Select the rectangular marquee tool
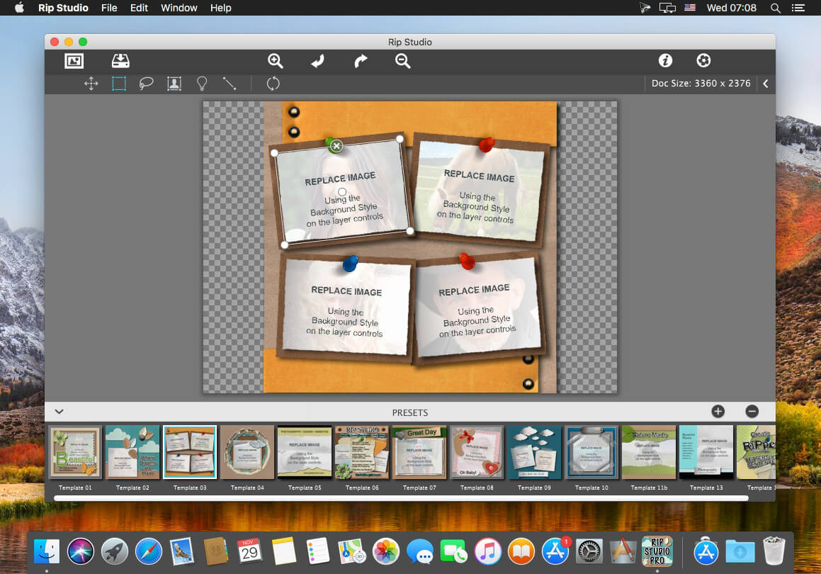The width and height of the screenshot is (821, 574). click(x=119, y=84)
